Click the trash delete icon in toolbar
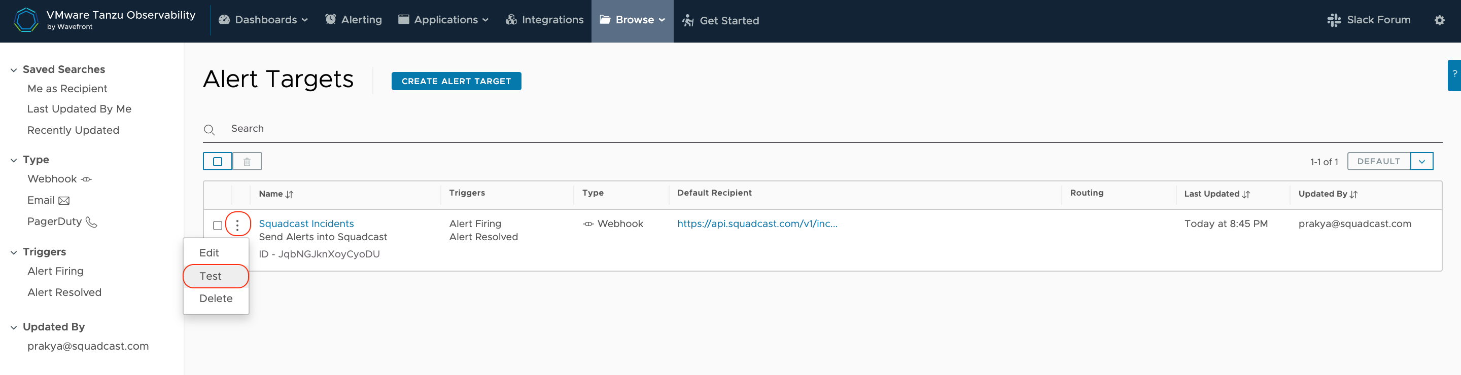The height and width of the screenshot is (375, 1461). tap(247, 162)
